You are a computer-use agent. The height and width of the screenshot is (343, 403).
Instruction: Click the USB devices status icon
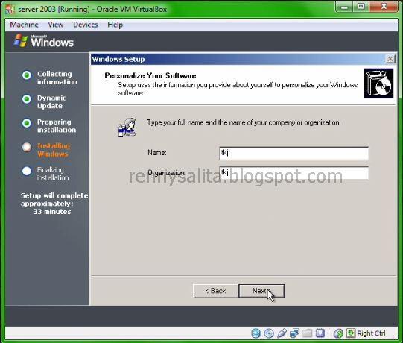point(282,333)
